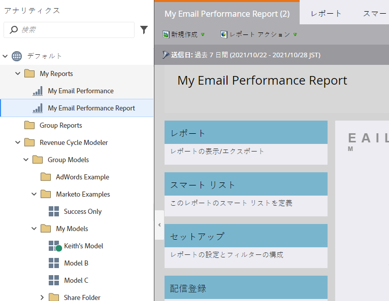Open the スマート リスト tile
Viewport: 389px width, 301px height.
246,194
